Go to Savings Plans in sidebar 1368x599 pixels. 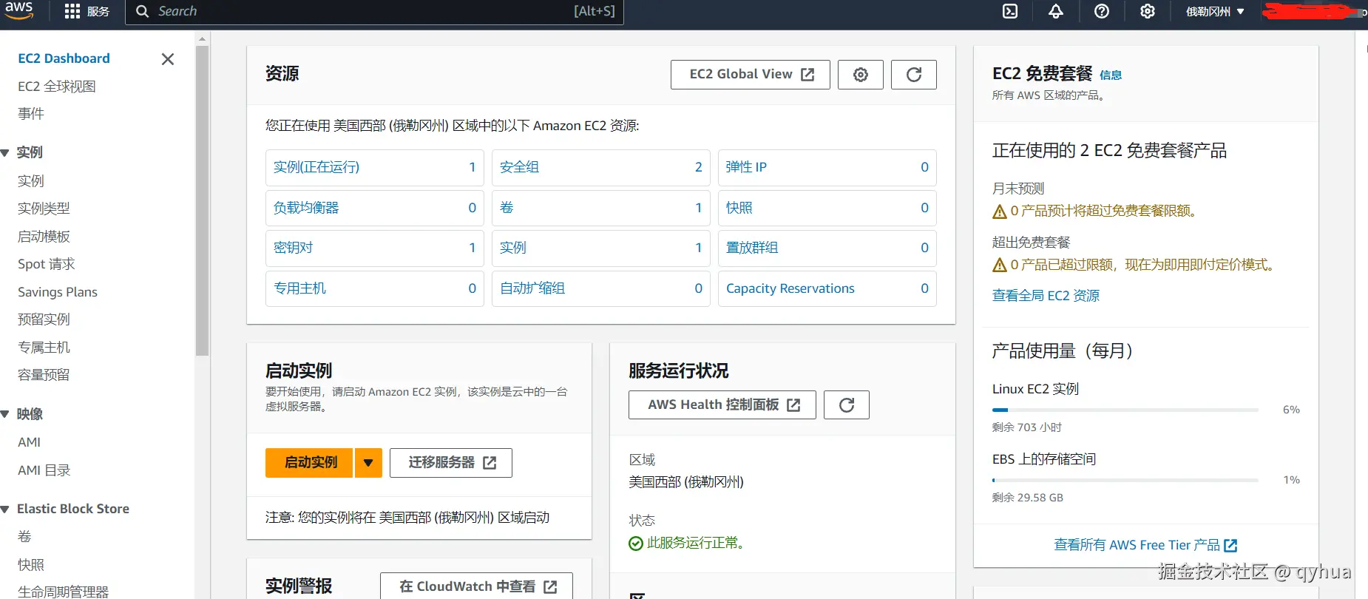[58, 292]
